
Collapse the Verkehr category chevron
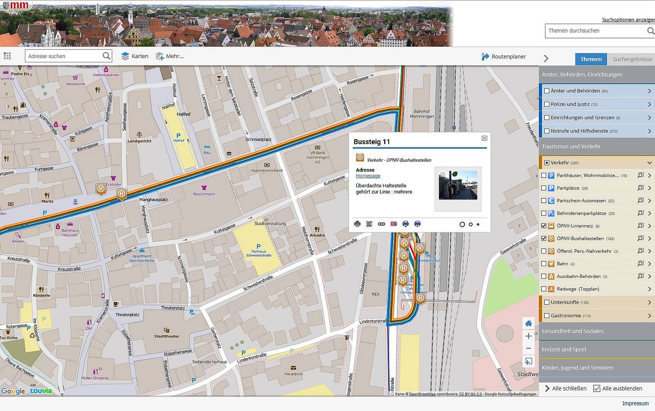click(649, 163)
